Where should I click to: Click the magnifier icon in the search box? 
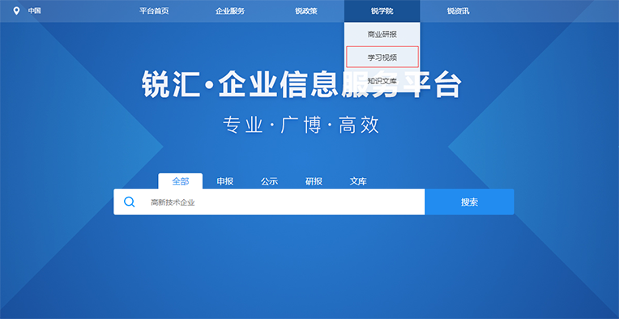[129, 202]
